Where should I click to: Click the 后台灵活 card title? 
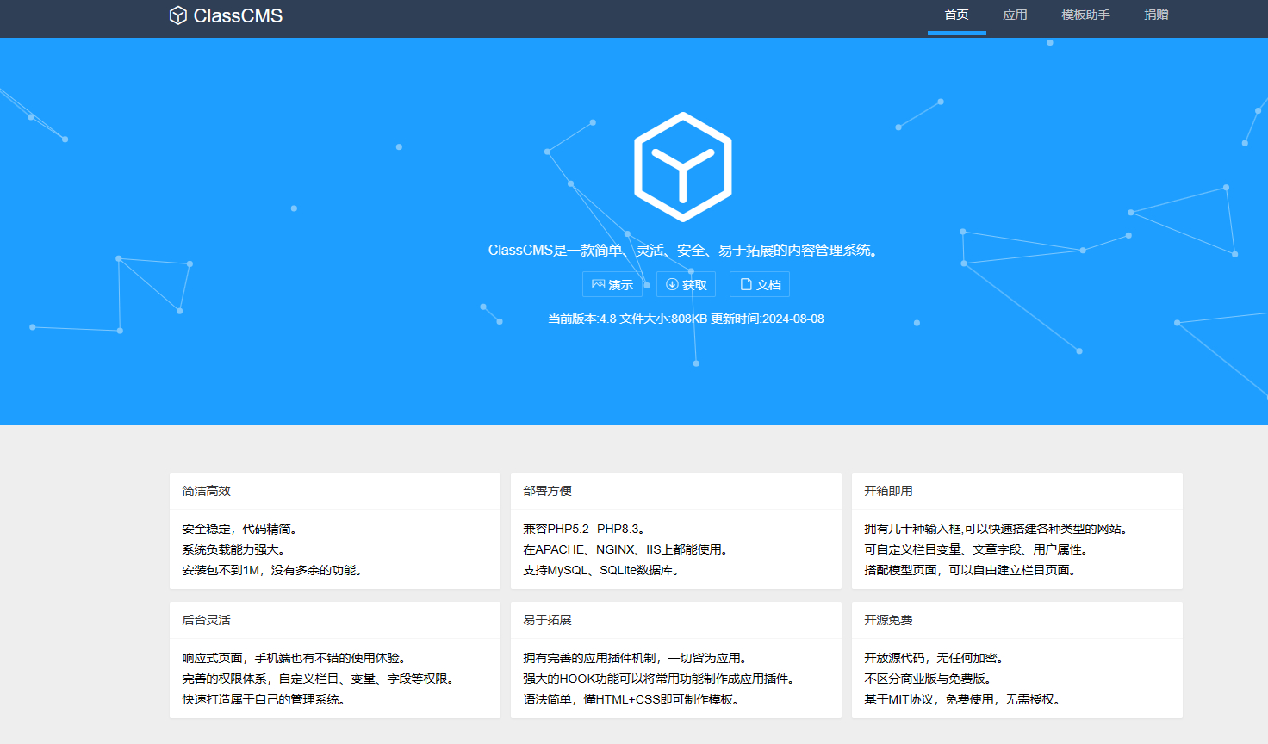(x=207, y=620)
